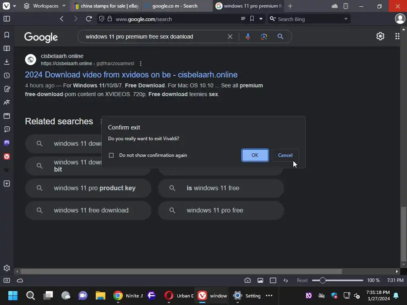The width and height of the screenshot is (407, 305).
Task: Open tab tiling options in status bar
Action: (273, 280)
